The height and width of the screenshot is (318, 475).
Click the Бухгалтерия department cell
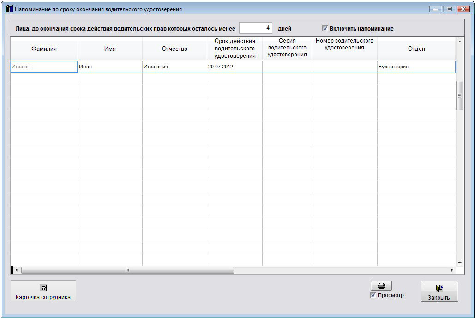[x=416, y=67]
